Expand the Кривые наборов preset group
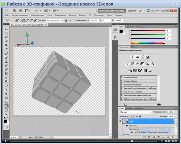The width and height of the screenshot is (181, 144). [139, 81]
